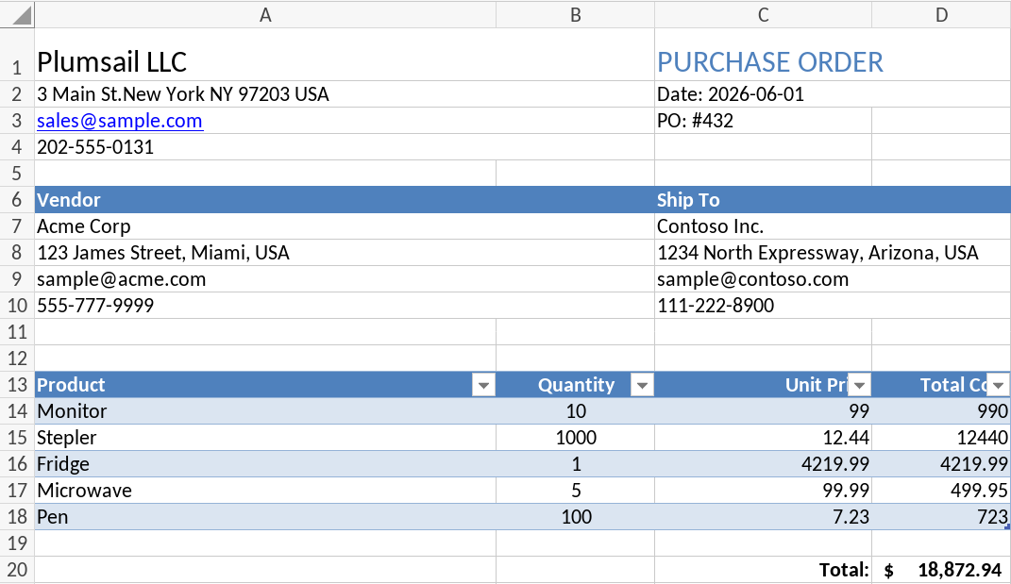Select the sample@contoso.com cell

point(833,279)
